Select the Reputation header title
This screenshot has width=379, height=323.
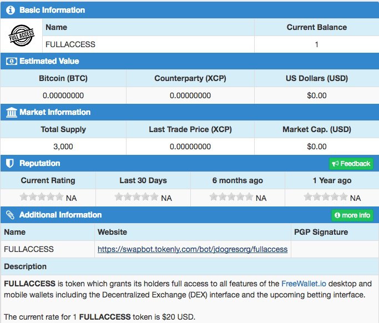pyautogui.click(x=39, y=163)
